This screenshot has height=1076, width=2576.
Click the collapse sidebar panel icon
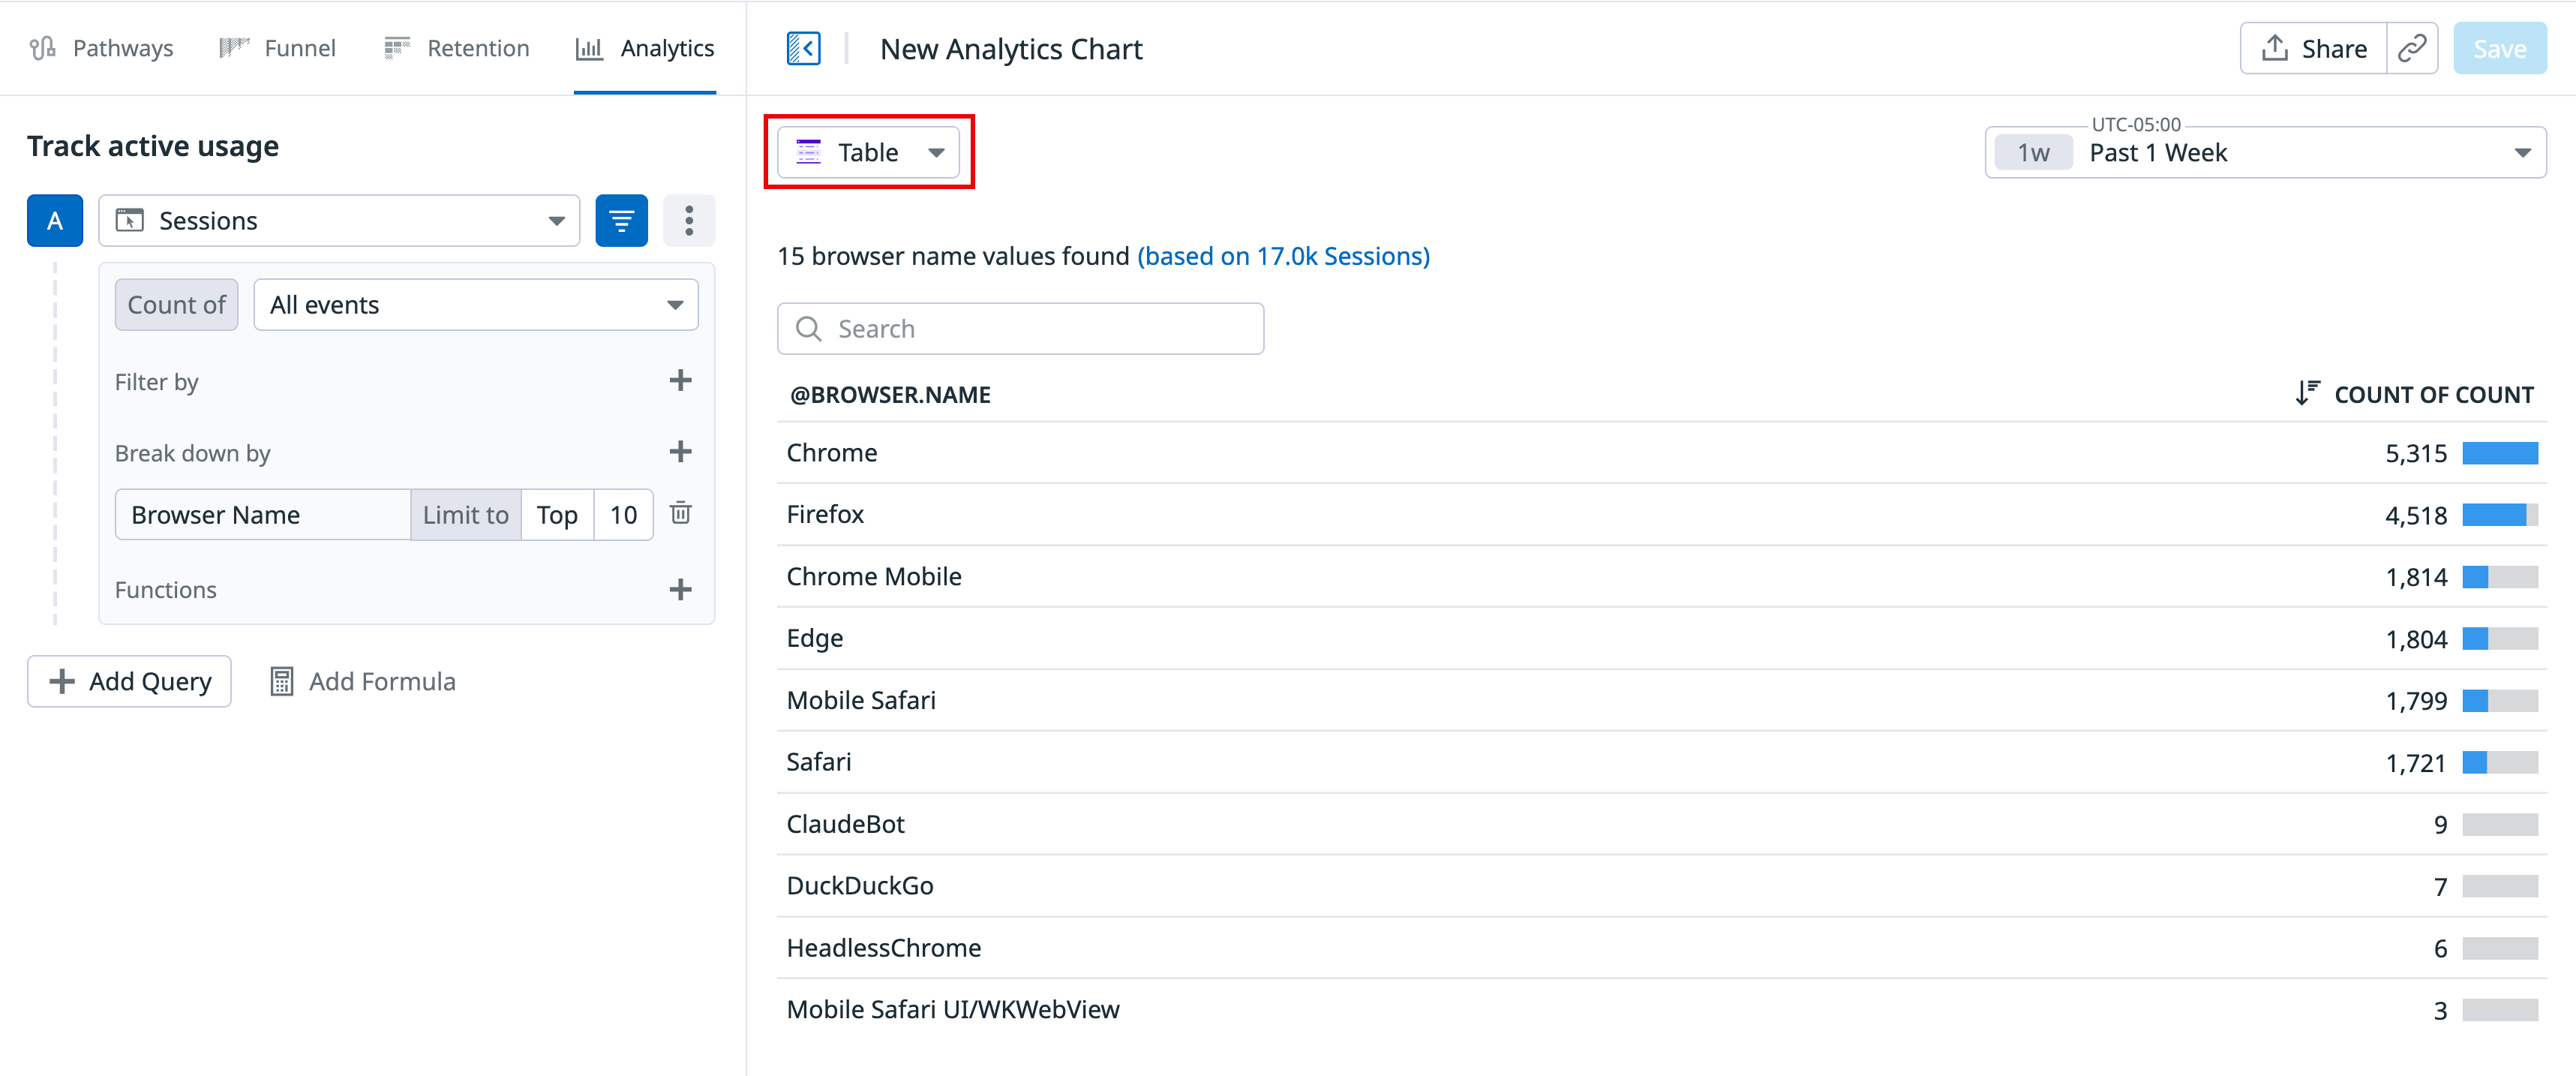coord(803,48)
